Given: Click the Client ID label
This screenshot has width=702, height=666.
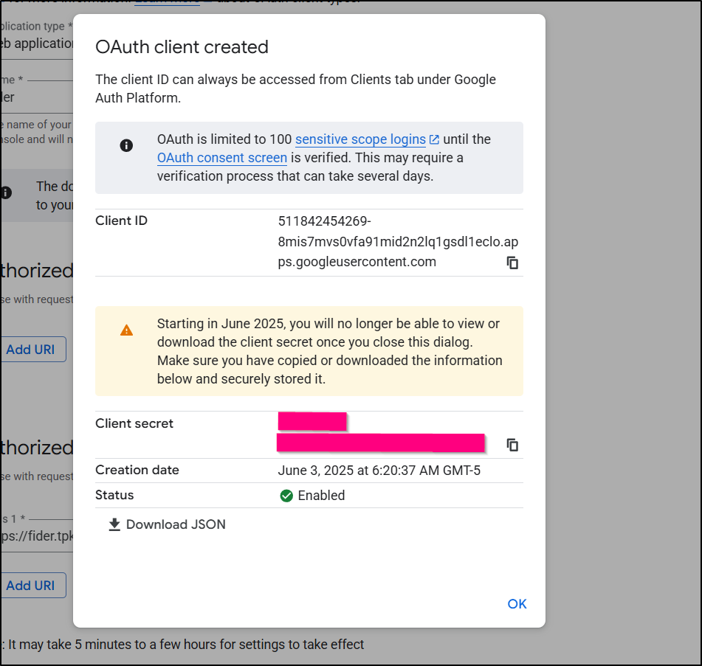Looking at the screenshot, I should 121,221.
